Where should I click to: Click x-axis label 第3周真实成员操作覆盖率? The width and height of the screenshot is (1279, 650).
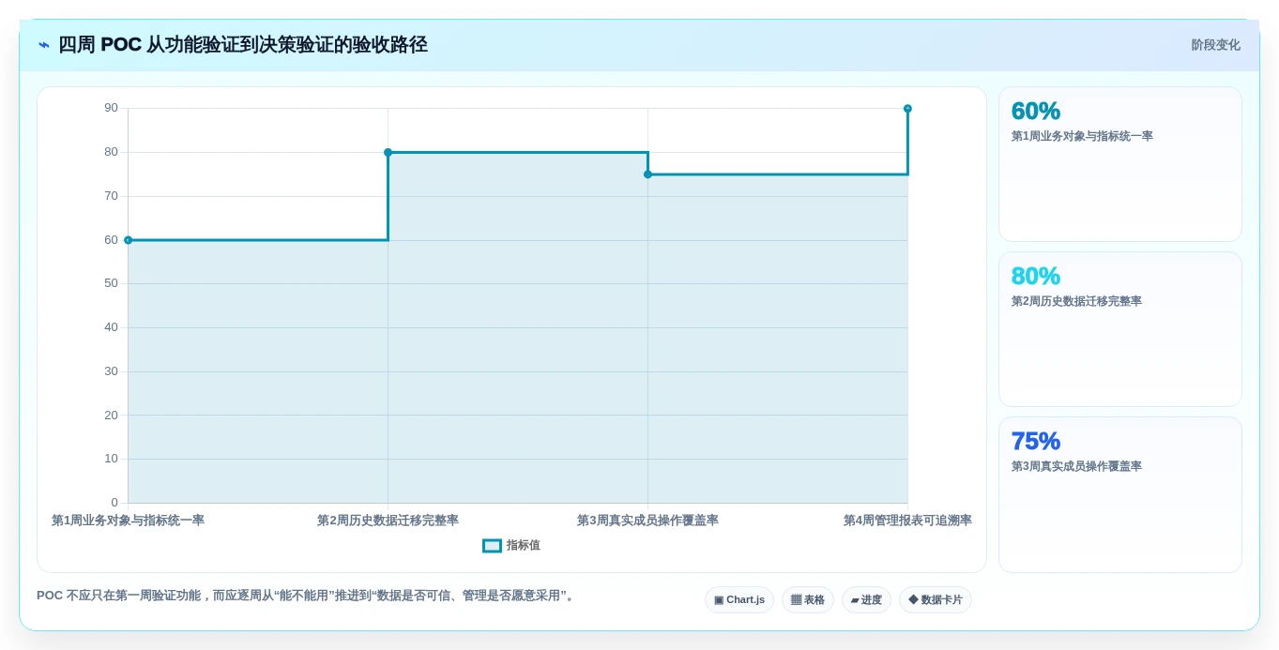tap(647, 520)
